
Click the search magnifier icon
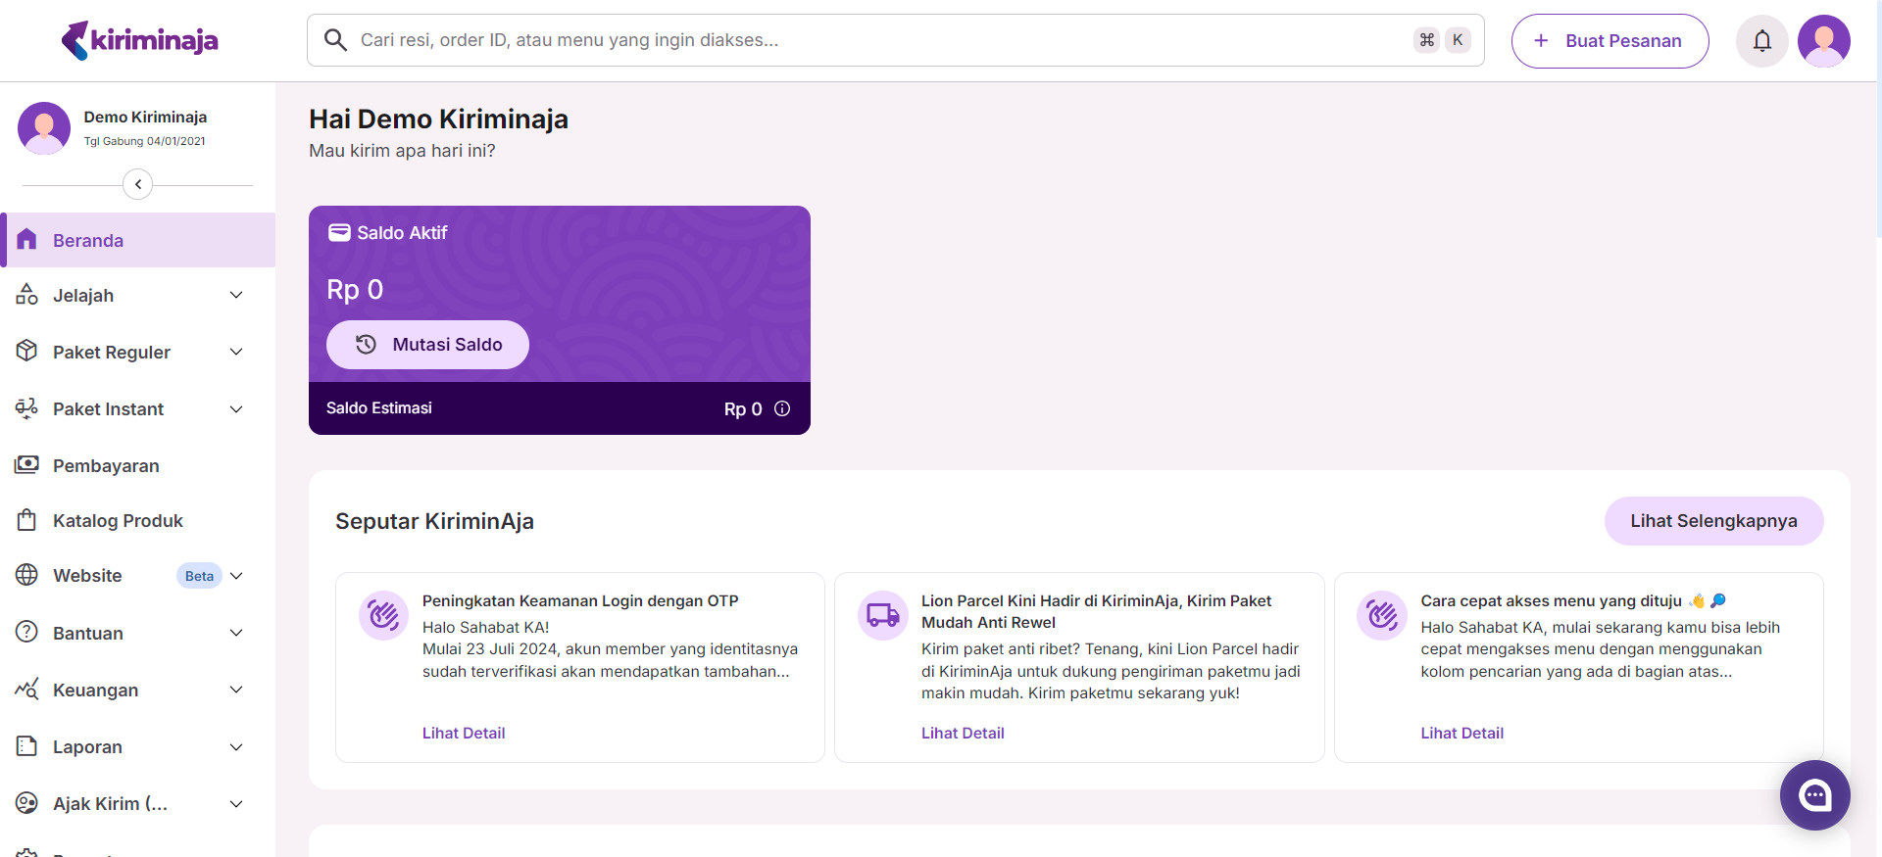(x=335, y=40)
